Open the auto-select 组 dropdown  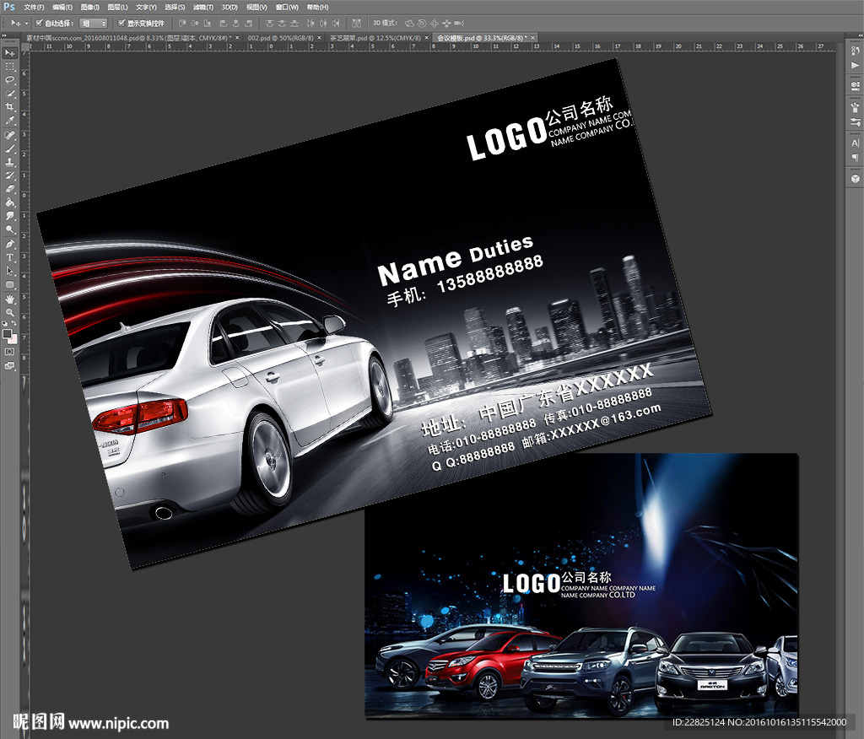93,23
